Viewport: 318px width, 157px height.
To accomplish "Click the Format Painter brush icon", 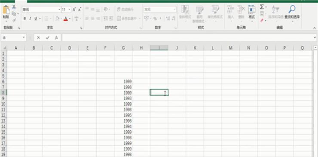I will coord(14,20).
